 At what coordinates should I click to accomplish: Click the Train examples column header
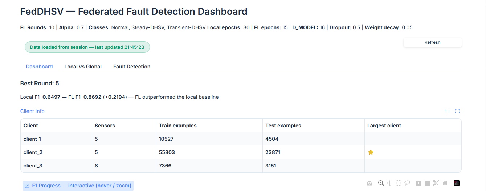click(x=209, y=126)
